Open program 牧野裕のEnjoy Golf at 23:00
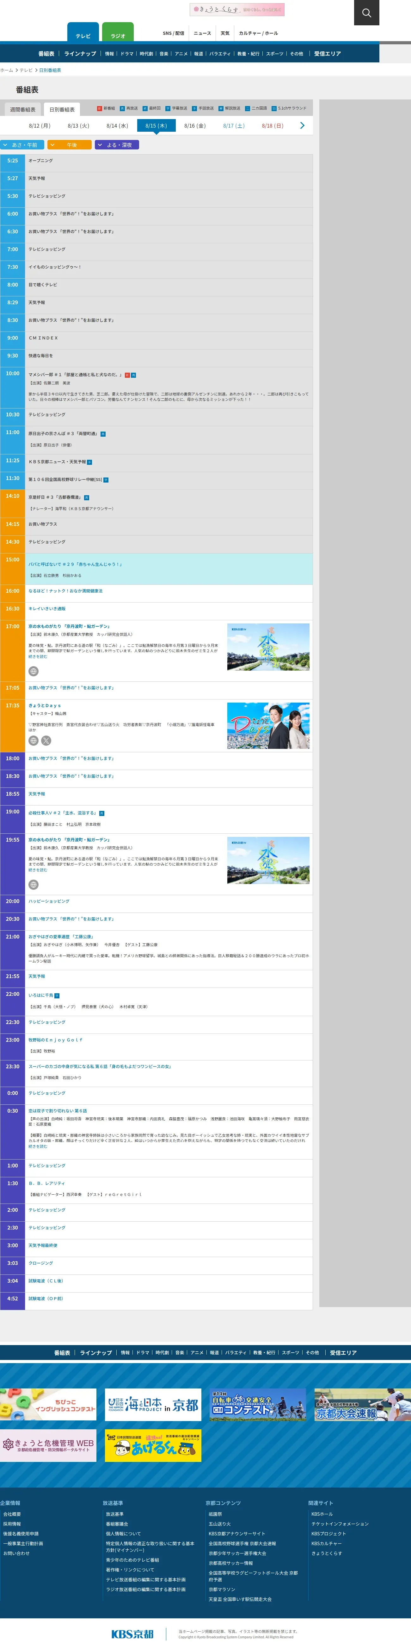Screen dimensions: 411x1650 pyautogui.click(x=56, y=1040)
